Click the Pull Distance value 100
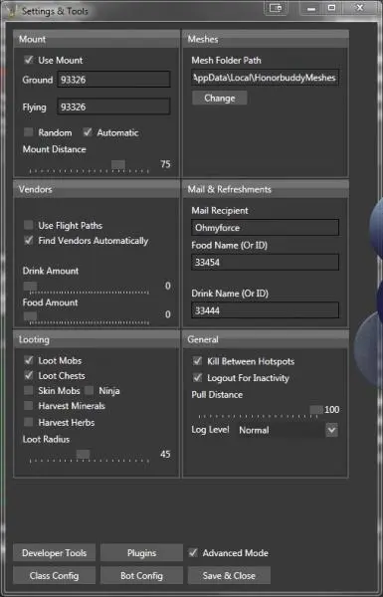 (331, 410)
